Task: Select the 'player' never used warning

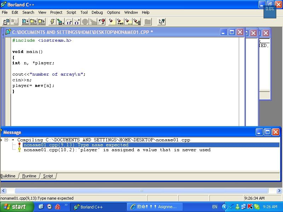Action: click(117, 150)
